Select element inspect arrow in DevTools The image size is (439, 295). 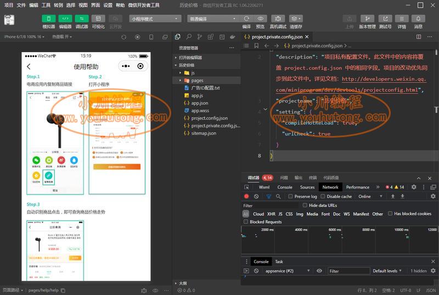(x=246, y=187)
